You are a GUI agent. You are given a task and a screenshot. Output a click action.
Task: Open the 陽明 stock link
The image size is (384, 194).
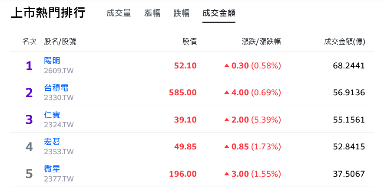(52, 61)
